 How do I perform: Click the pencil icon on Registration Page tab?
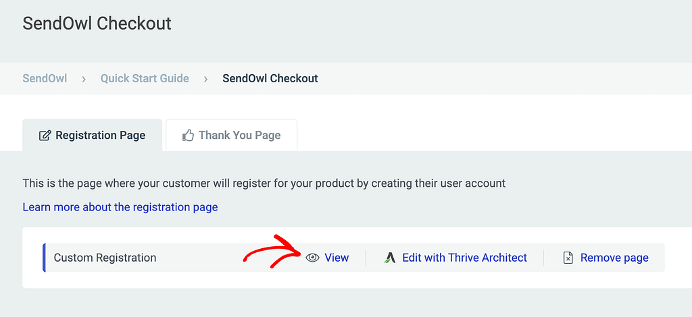point(45,135)
